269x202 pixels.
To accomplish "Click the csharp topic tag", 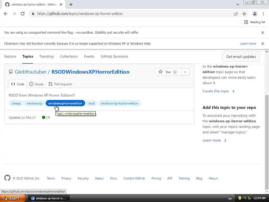I will (16, 103).
